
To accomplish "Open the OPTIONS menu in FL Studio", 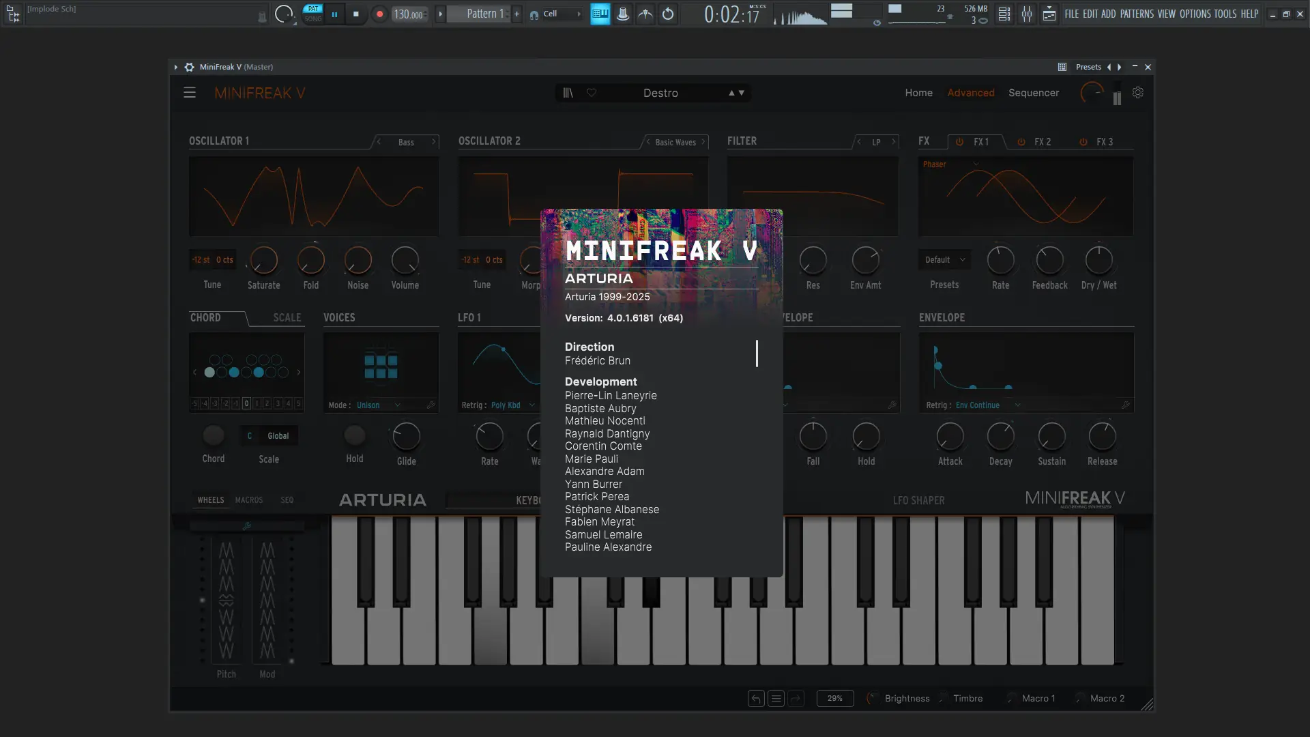I will pos(1195,14).
